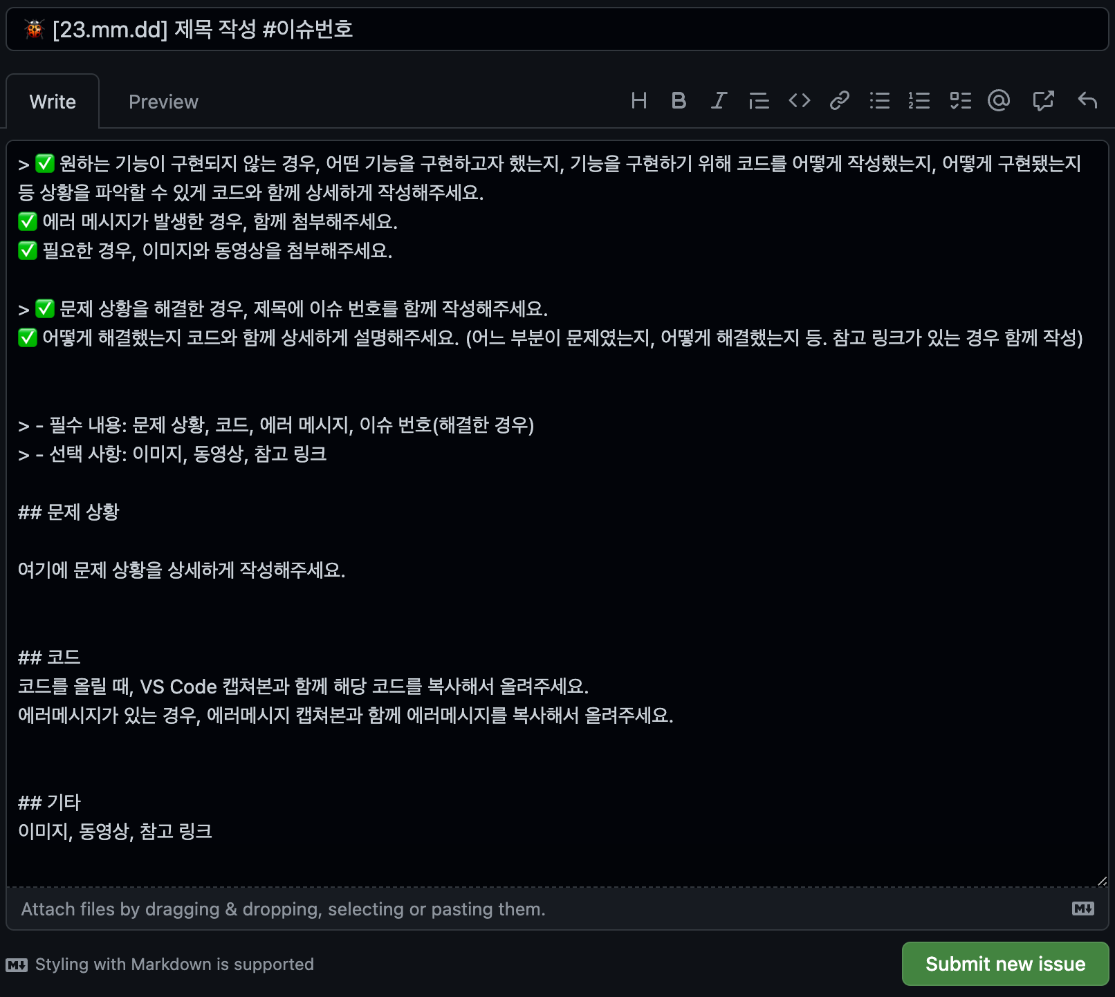The width and height of the screenshot is (1115, 997).
Task: Select the Write tab
Action: point(53,102)
